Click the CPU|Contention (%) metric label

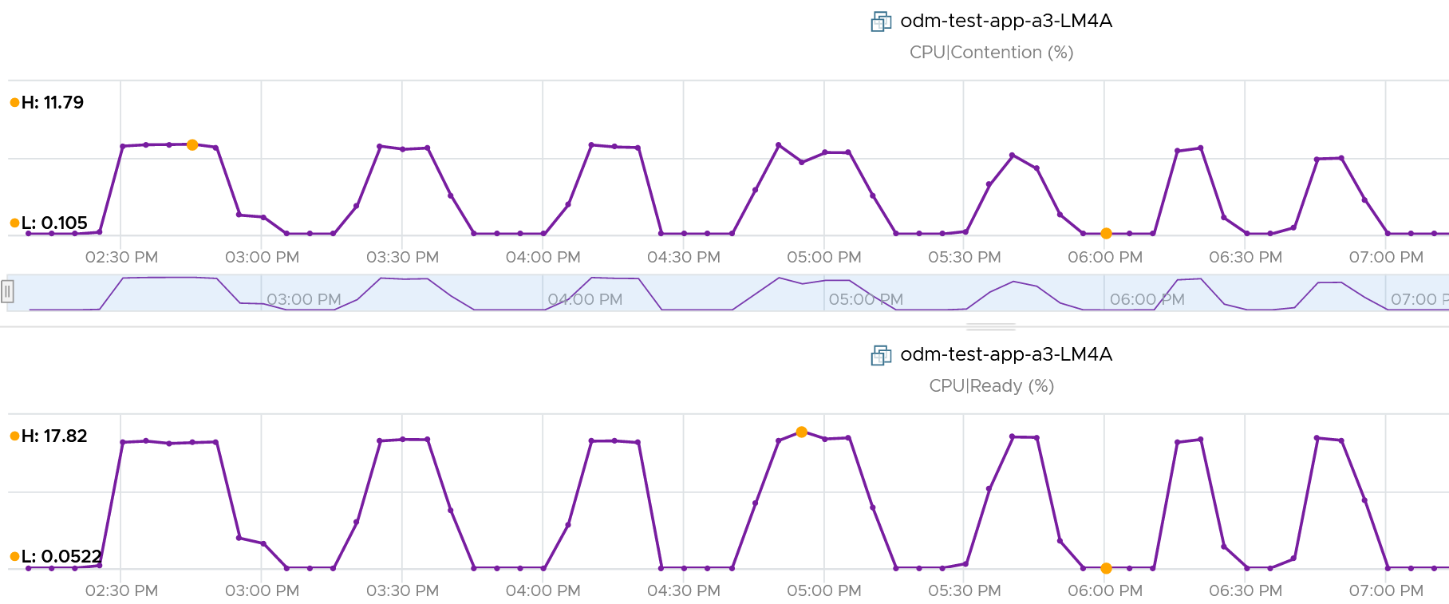992,53
